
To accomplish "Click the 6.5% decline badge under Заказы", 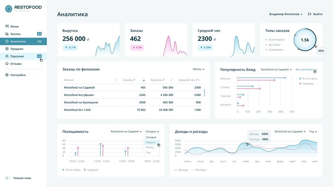I will (137, 47).
